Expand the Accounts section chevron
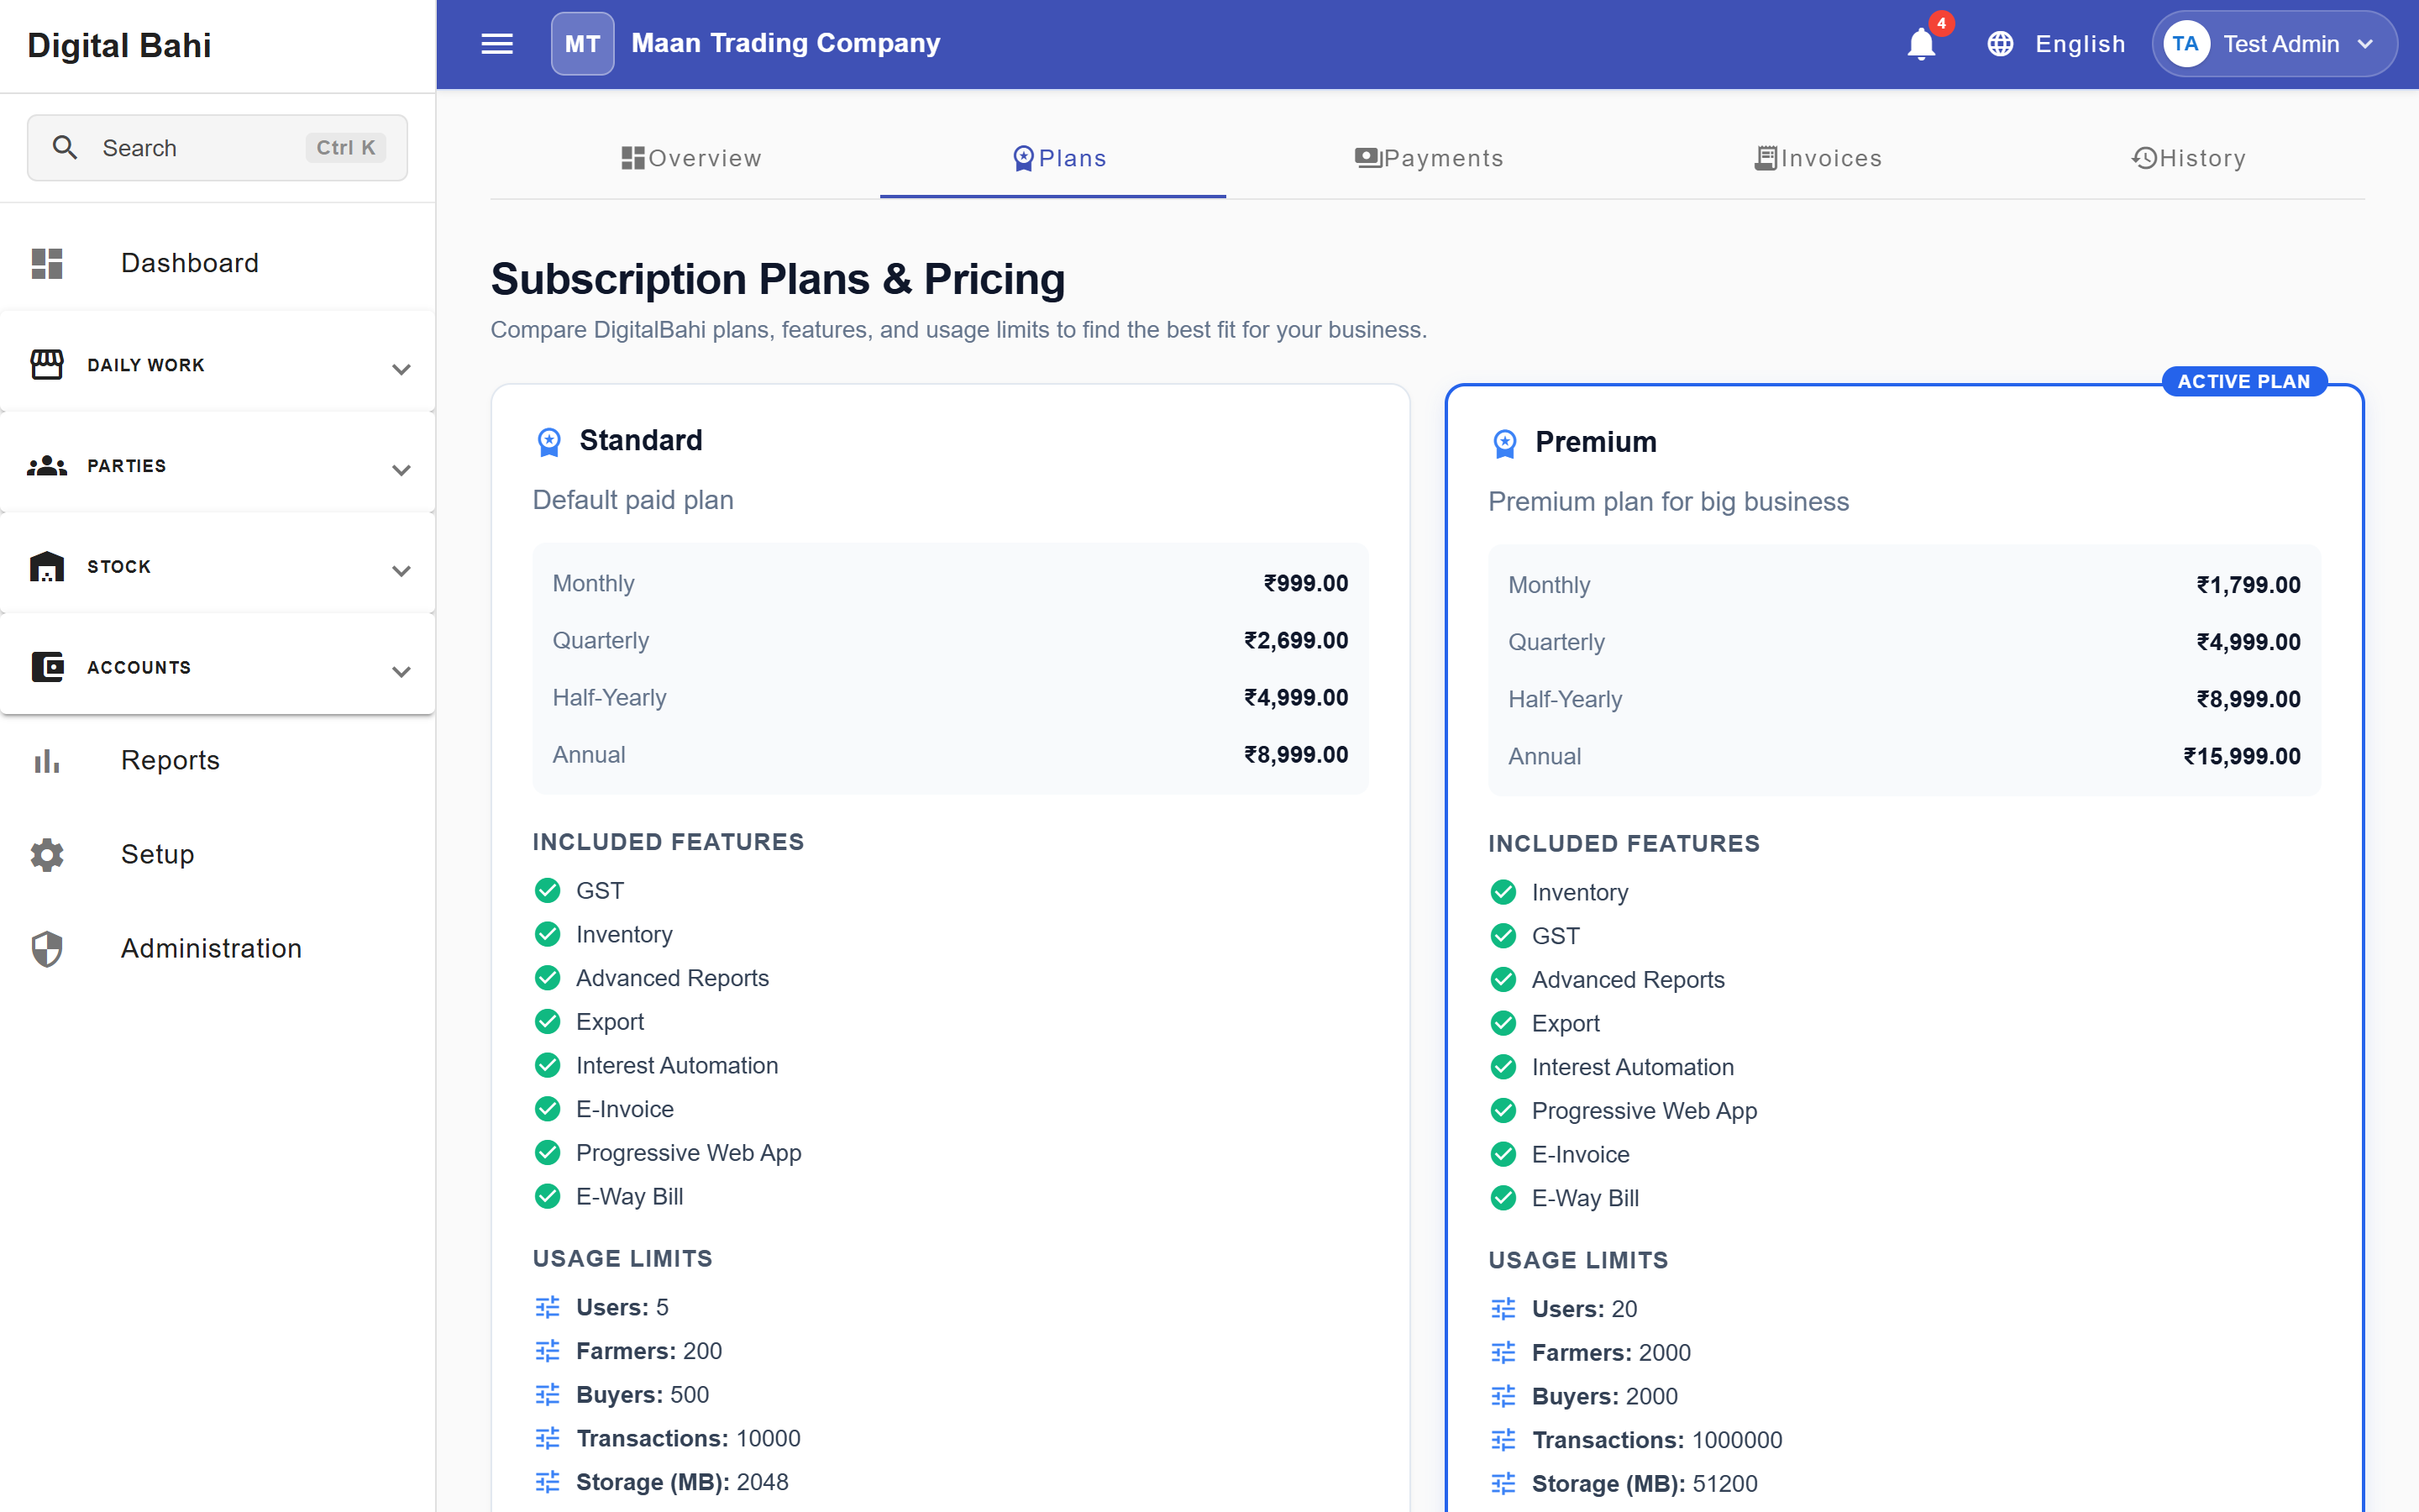 pyautogui.click(x=401, y=671)
